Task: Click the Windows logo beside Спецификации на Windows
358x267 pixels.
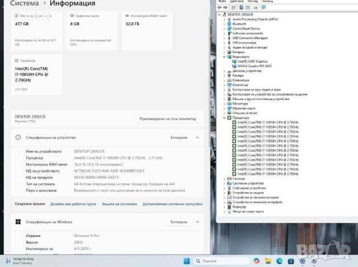Action: (x=18, y=222)
